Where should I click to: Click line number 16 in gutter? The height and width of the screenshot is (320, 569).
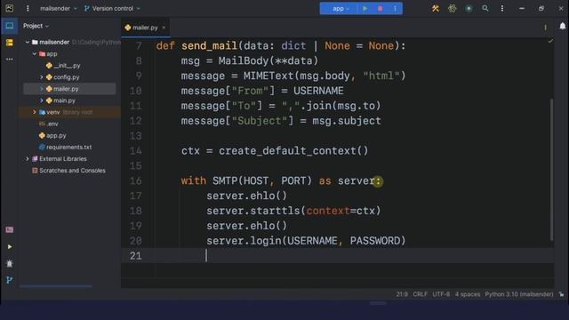(135, 180)
